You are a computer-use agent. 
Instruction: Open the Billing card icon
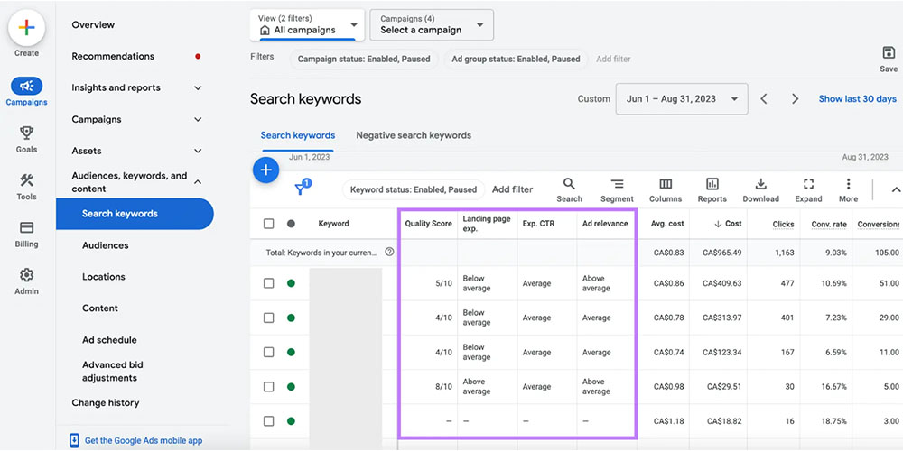coord(26,227)
